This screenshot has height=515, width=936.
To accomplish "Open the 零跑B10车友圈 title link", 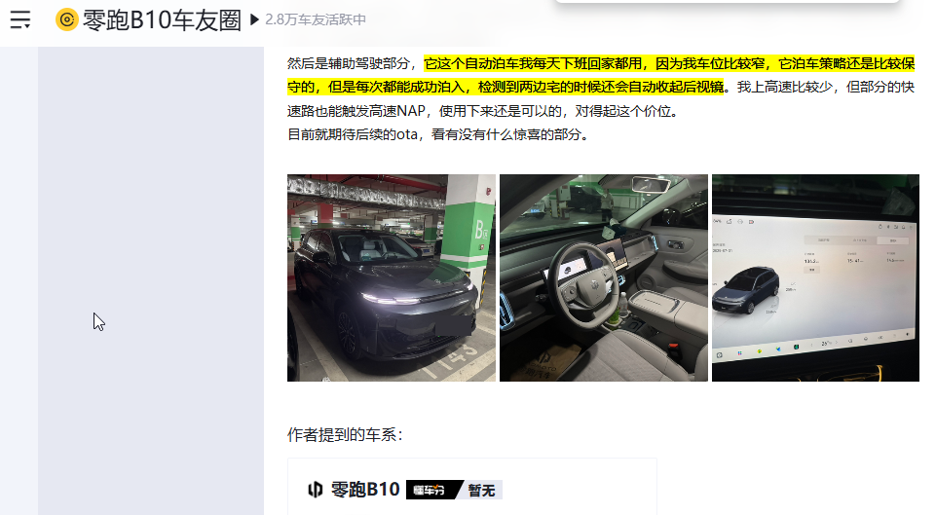I will [x=162, y=19].
